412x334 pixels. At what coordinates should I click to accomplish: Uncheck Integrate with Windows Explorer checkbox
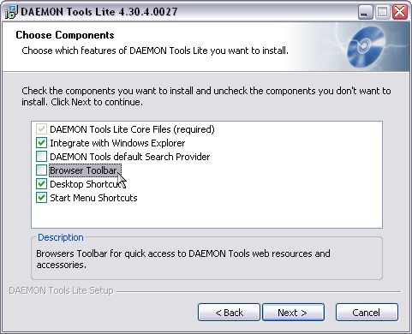coord(41,143)
